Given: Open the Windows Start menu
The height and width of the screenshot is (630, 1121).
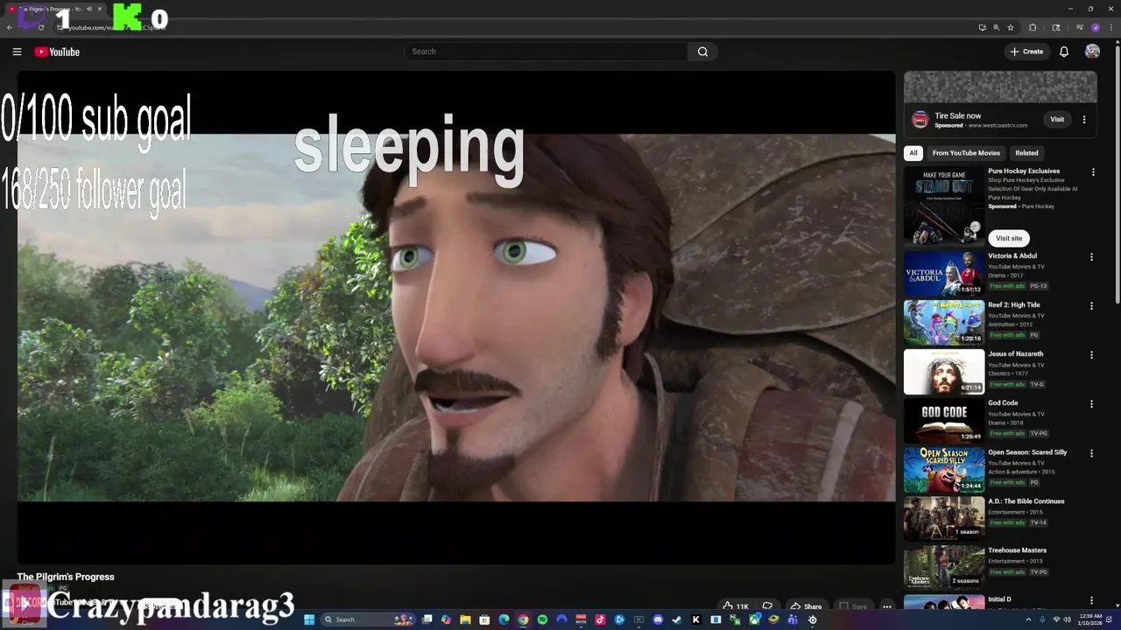Looking at the screenshot, I should point(309,619).
